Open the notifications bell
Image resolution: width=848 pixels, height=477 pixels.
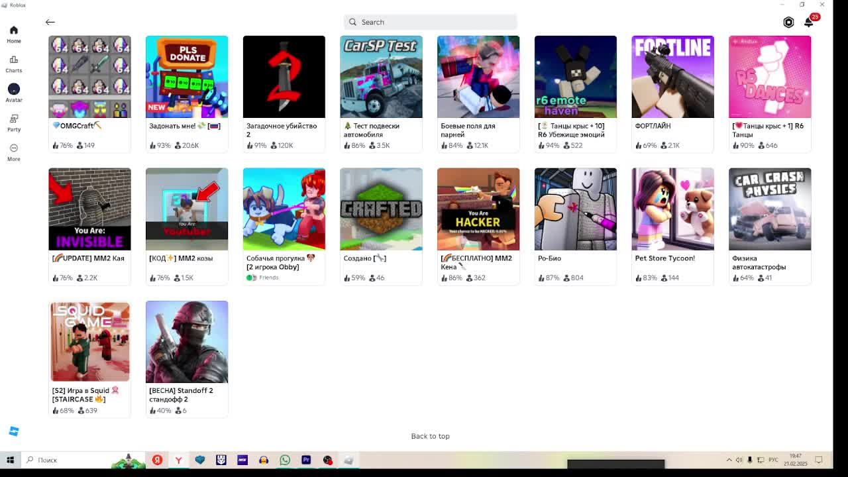coord(809,22)
